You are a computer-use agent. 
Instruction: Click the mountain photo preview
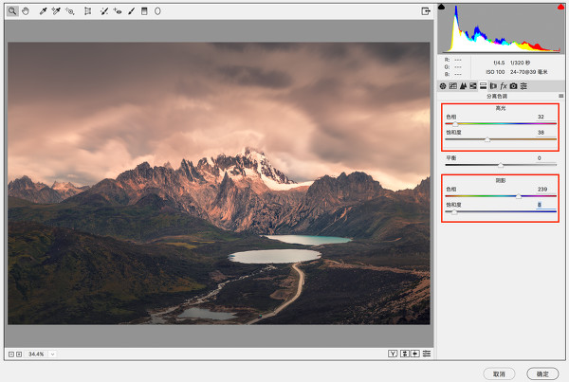click(x=219, y=183)
